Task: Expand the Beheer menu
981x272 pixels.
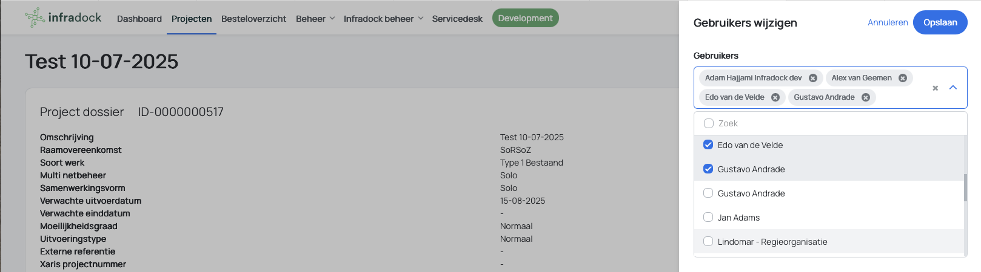Action: click(x=315, y=19)
